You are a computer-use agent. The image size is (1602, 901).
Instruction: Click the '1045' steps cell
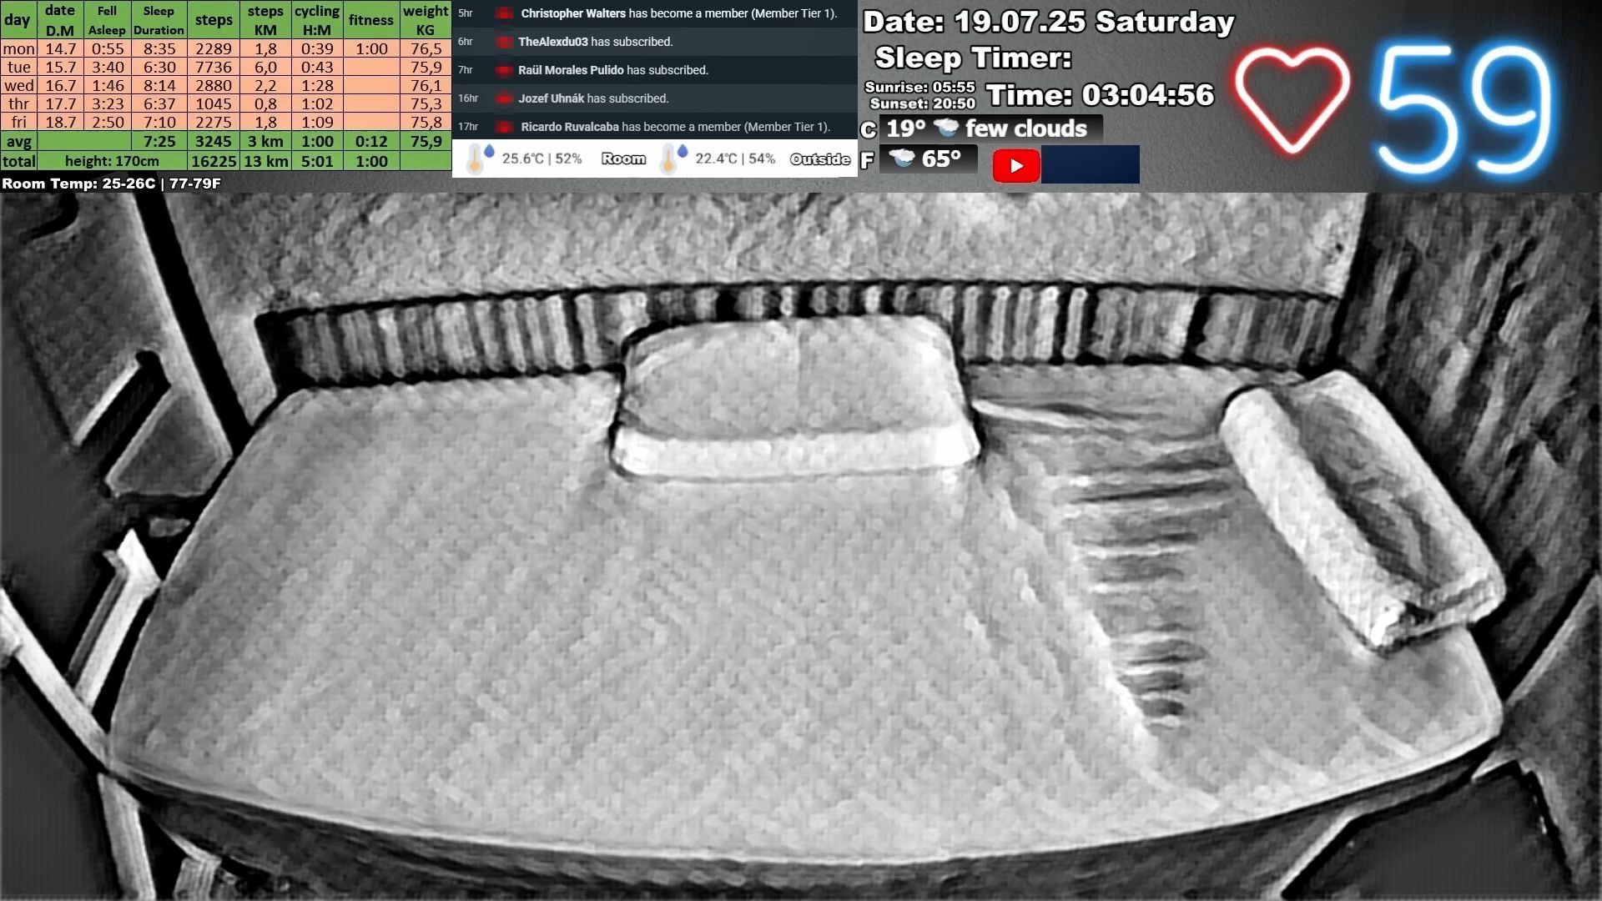(214, 103)
